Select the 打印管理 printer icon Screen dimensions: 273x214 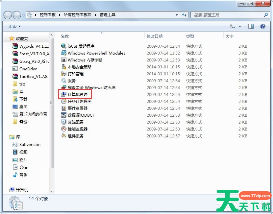click(64, 74)
